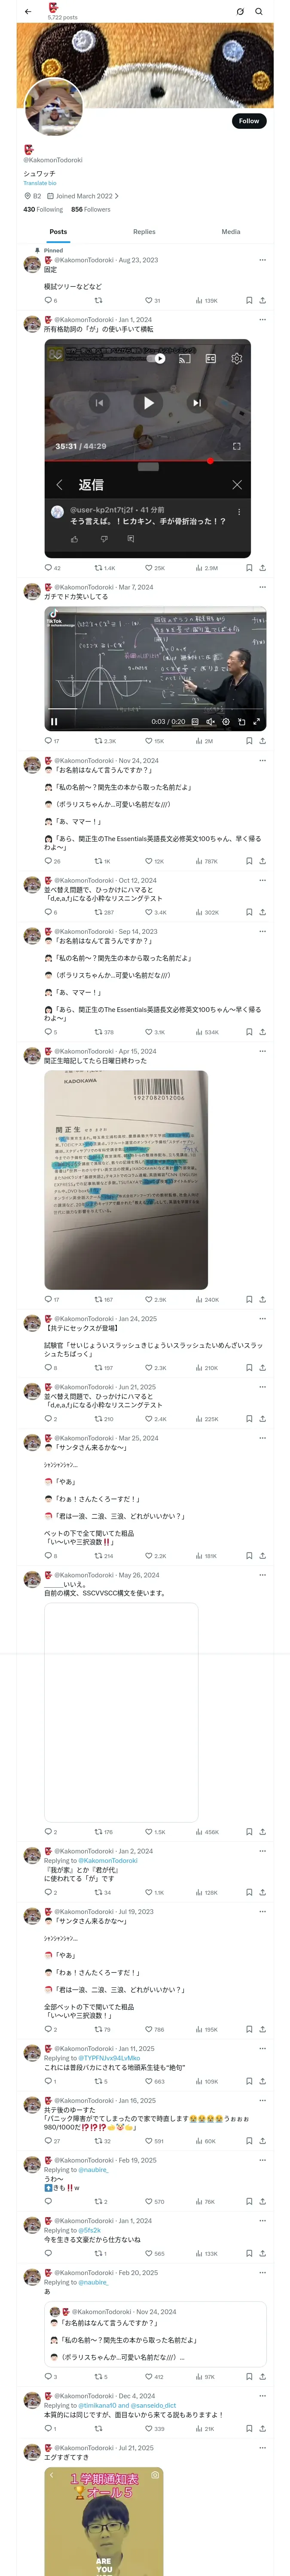Click Translate bio link
Screen dimensions: 290x2576
coord(40,183)
